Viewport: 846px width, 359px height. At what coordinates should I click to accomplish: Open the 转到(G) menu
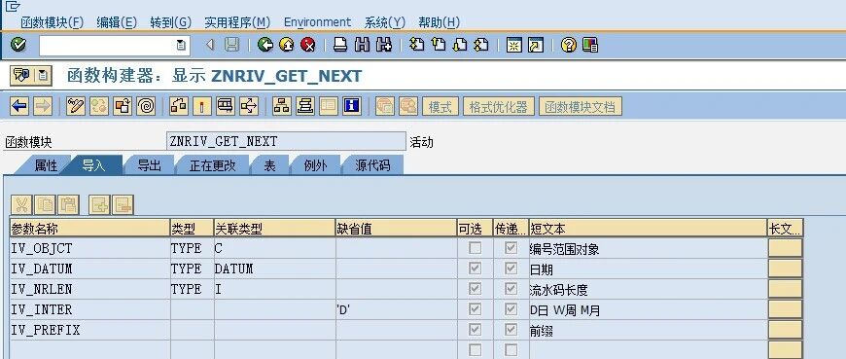[x=171, y=22]
